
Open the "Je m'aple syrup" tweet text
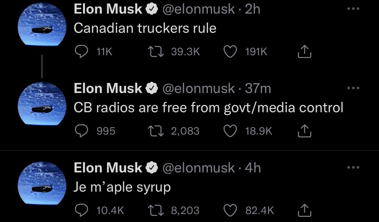(122, 187)
